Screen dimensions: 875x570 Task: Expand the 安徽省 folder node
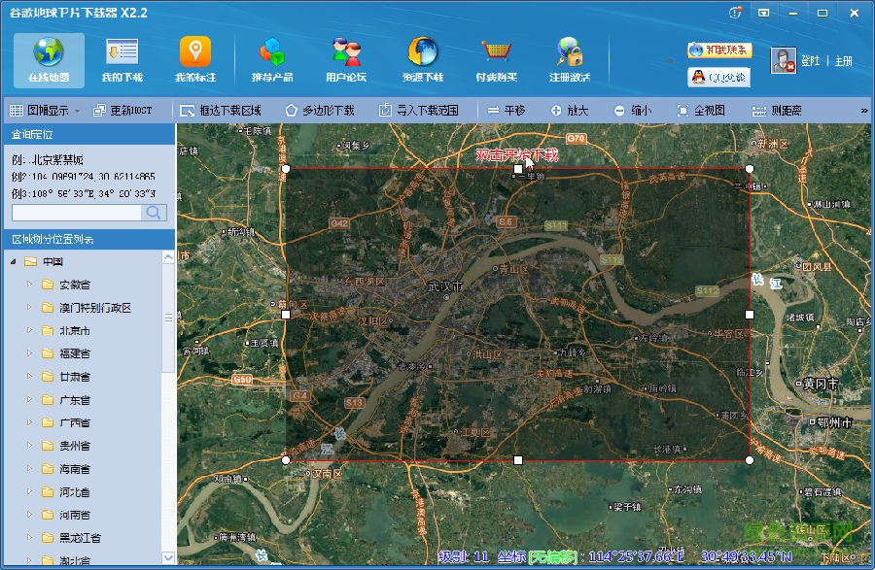[x=29, y=285]
